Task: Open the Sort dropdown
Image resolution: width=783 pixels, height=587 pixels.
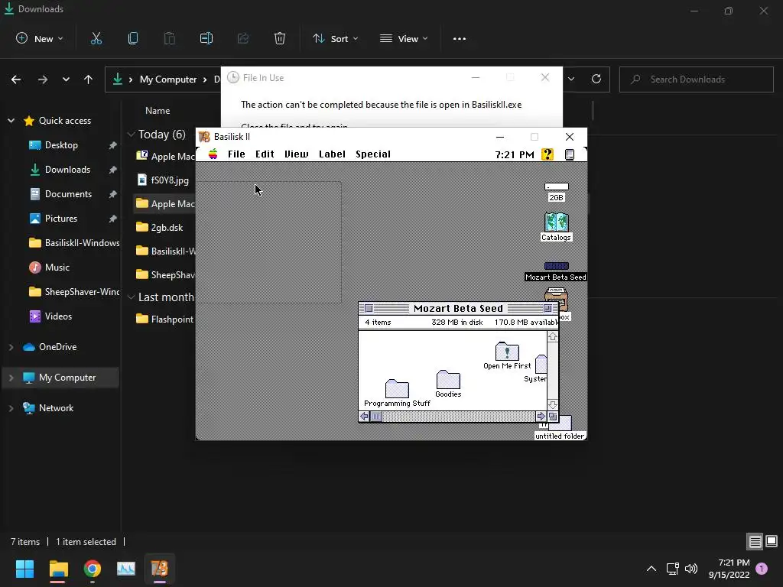Action: [x=335, y=38]
